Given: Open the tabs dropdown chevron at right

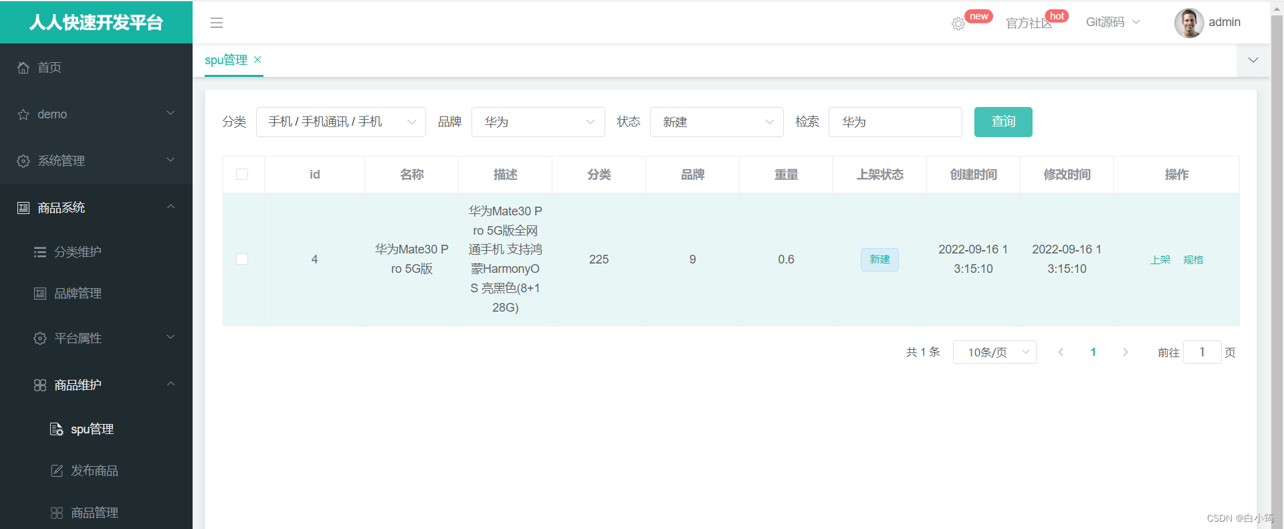Looking at the screenshot, I should click(1253, 60).
